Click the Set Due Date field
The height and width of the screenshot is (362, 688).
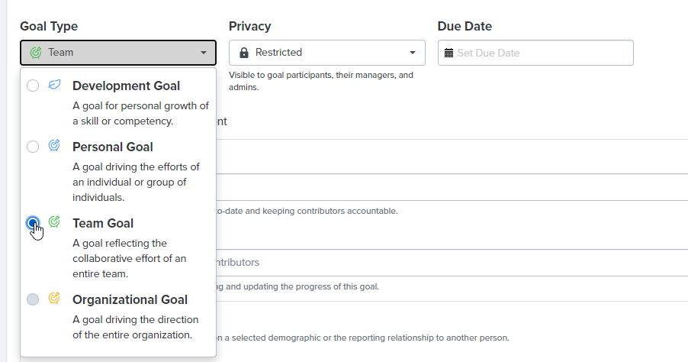coord(535,53)
